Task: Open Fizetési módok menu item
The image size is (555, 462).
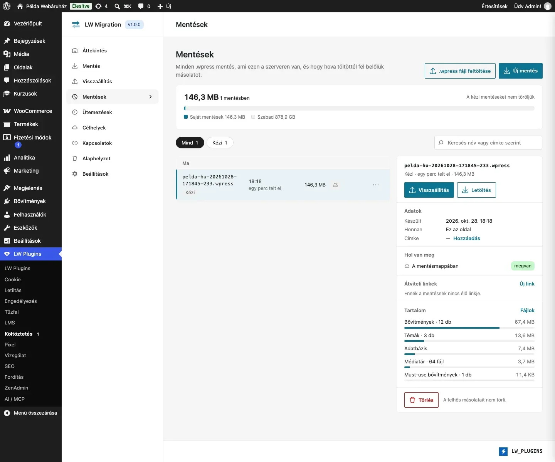Action: tap(31, 141)
